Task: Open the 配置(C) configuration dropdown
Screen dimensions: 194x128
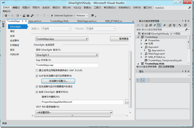Action: tap(56, 29)
